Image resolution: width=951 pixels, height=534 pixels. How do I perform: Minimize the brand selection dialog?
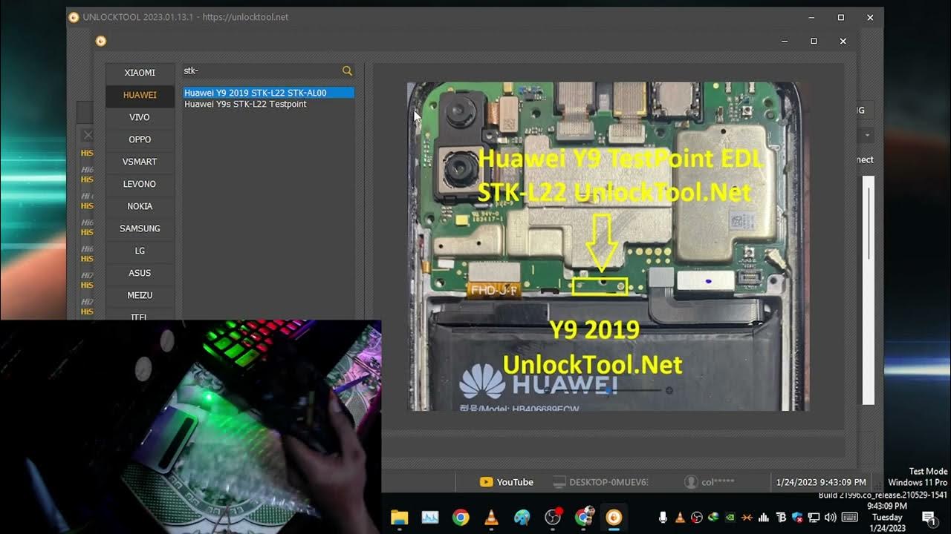785,42
